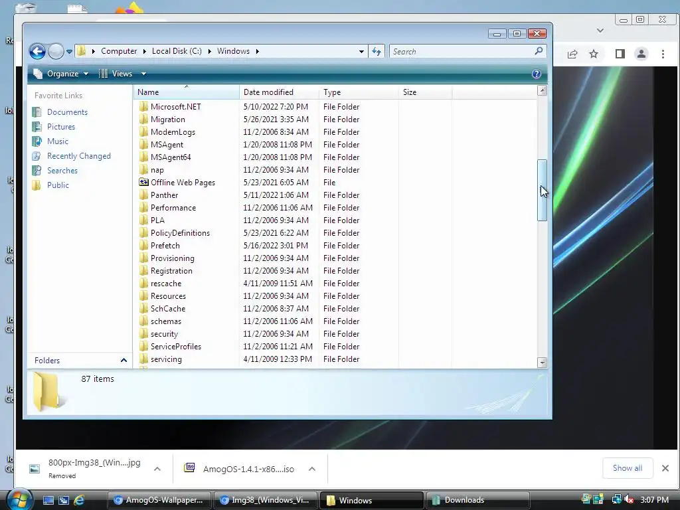Screen dimensions: 680x510
Task: Expand the Views dropdown arrow
Action: (x=143, y=74)
